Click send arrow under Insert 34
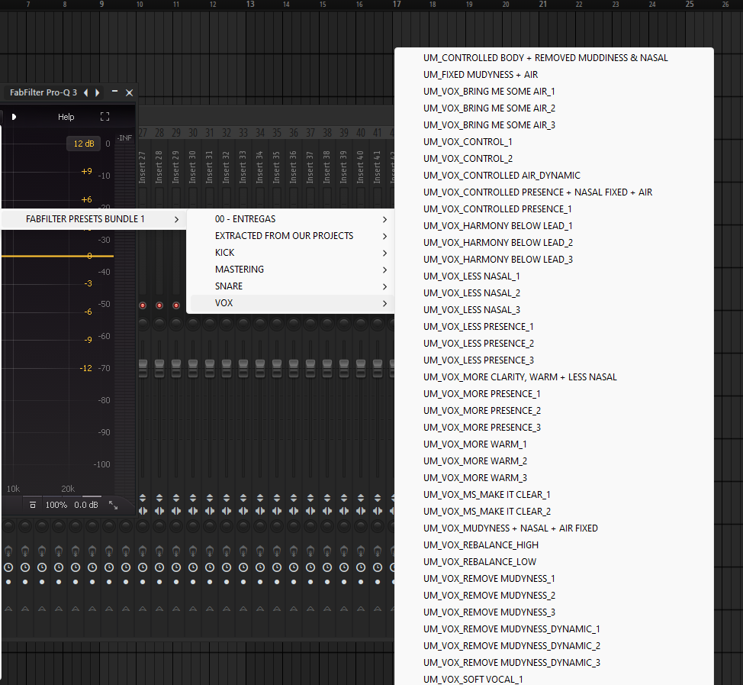The image size is (743, 685). [x=260, y=609]
